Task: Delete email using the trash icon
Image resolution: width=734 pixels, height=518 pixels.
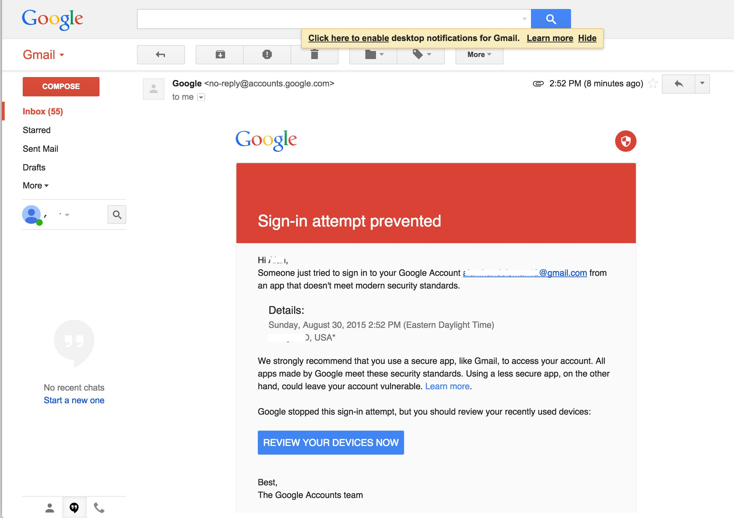Action: pyautogui.click(x=314, y=55)
